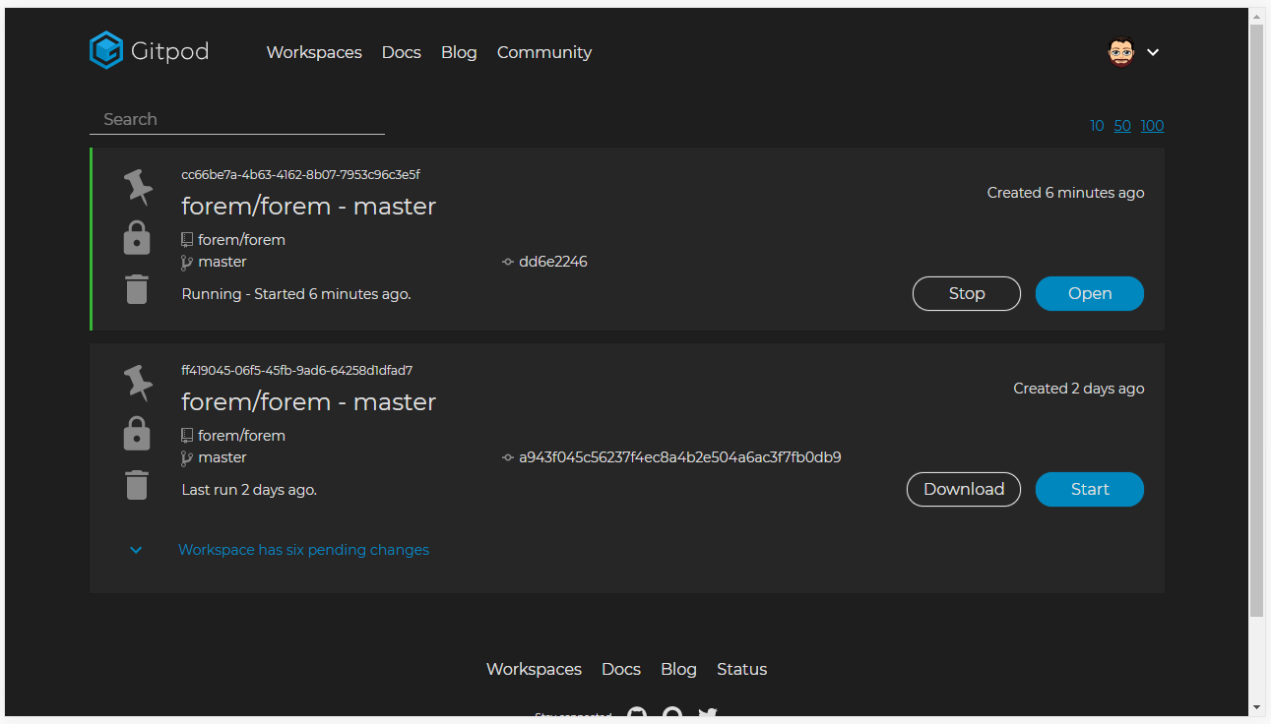Focus the Search workspaces field

[237, 119]
